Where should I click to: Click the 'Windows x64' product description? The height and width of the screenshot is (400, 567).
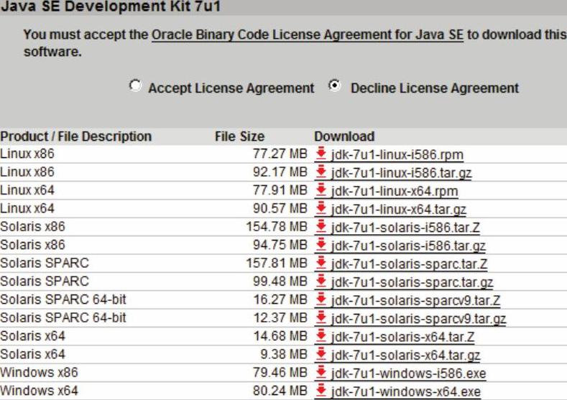pos(39,391)
